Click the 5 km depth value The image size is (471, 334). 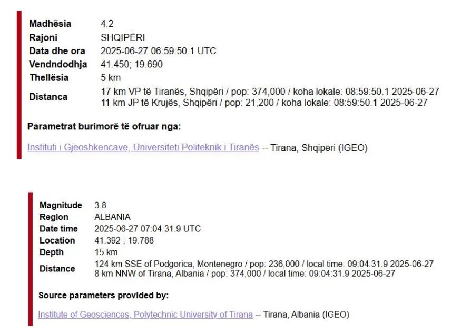click(x=111, y=78)
